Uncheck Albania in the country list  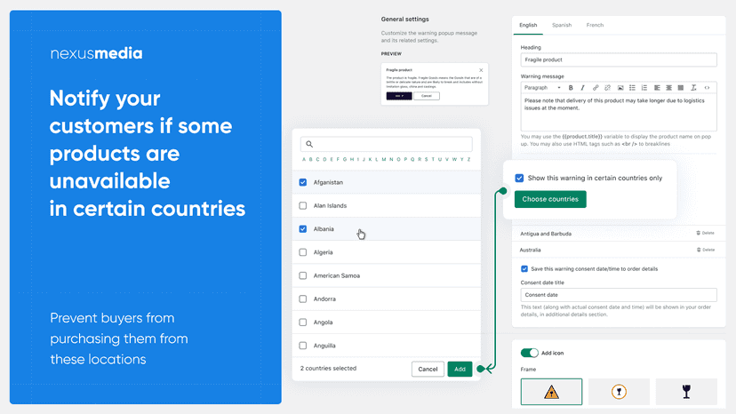(x=303, y=229)
